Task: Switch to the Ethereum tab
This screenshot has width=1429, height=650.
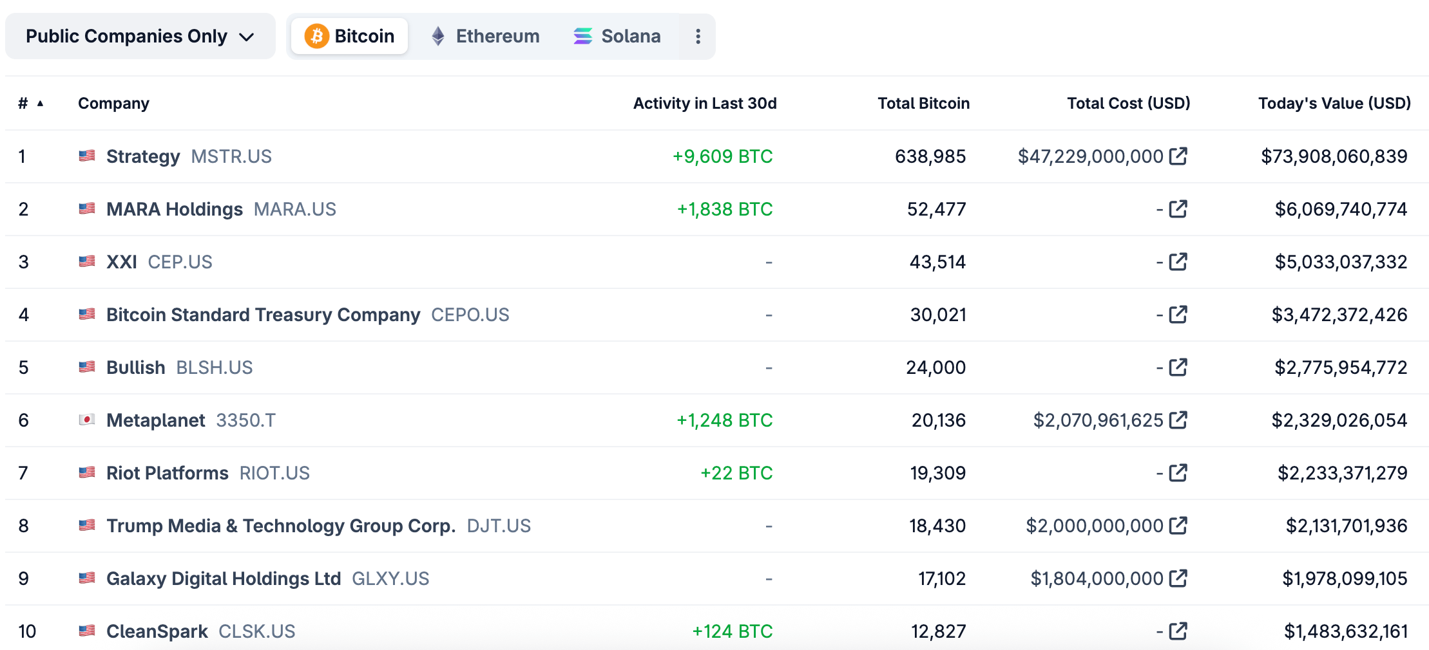Action: [484, 36]
